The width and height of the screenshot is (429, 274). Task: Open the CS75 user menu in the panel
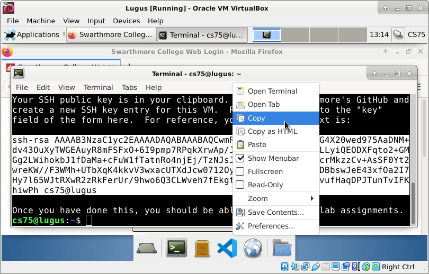[416, 35]
